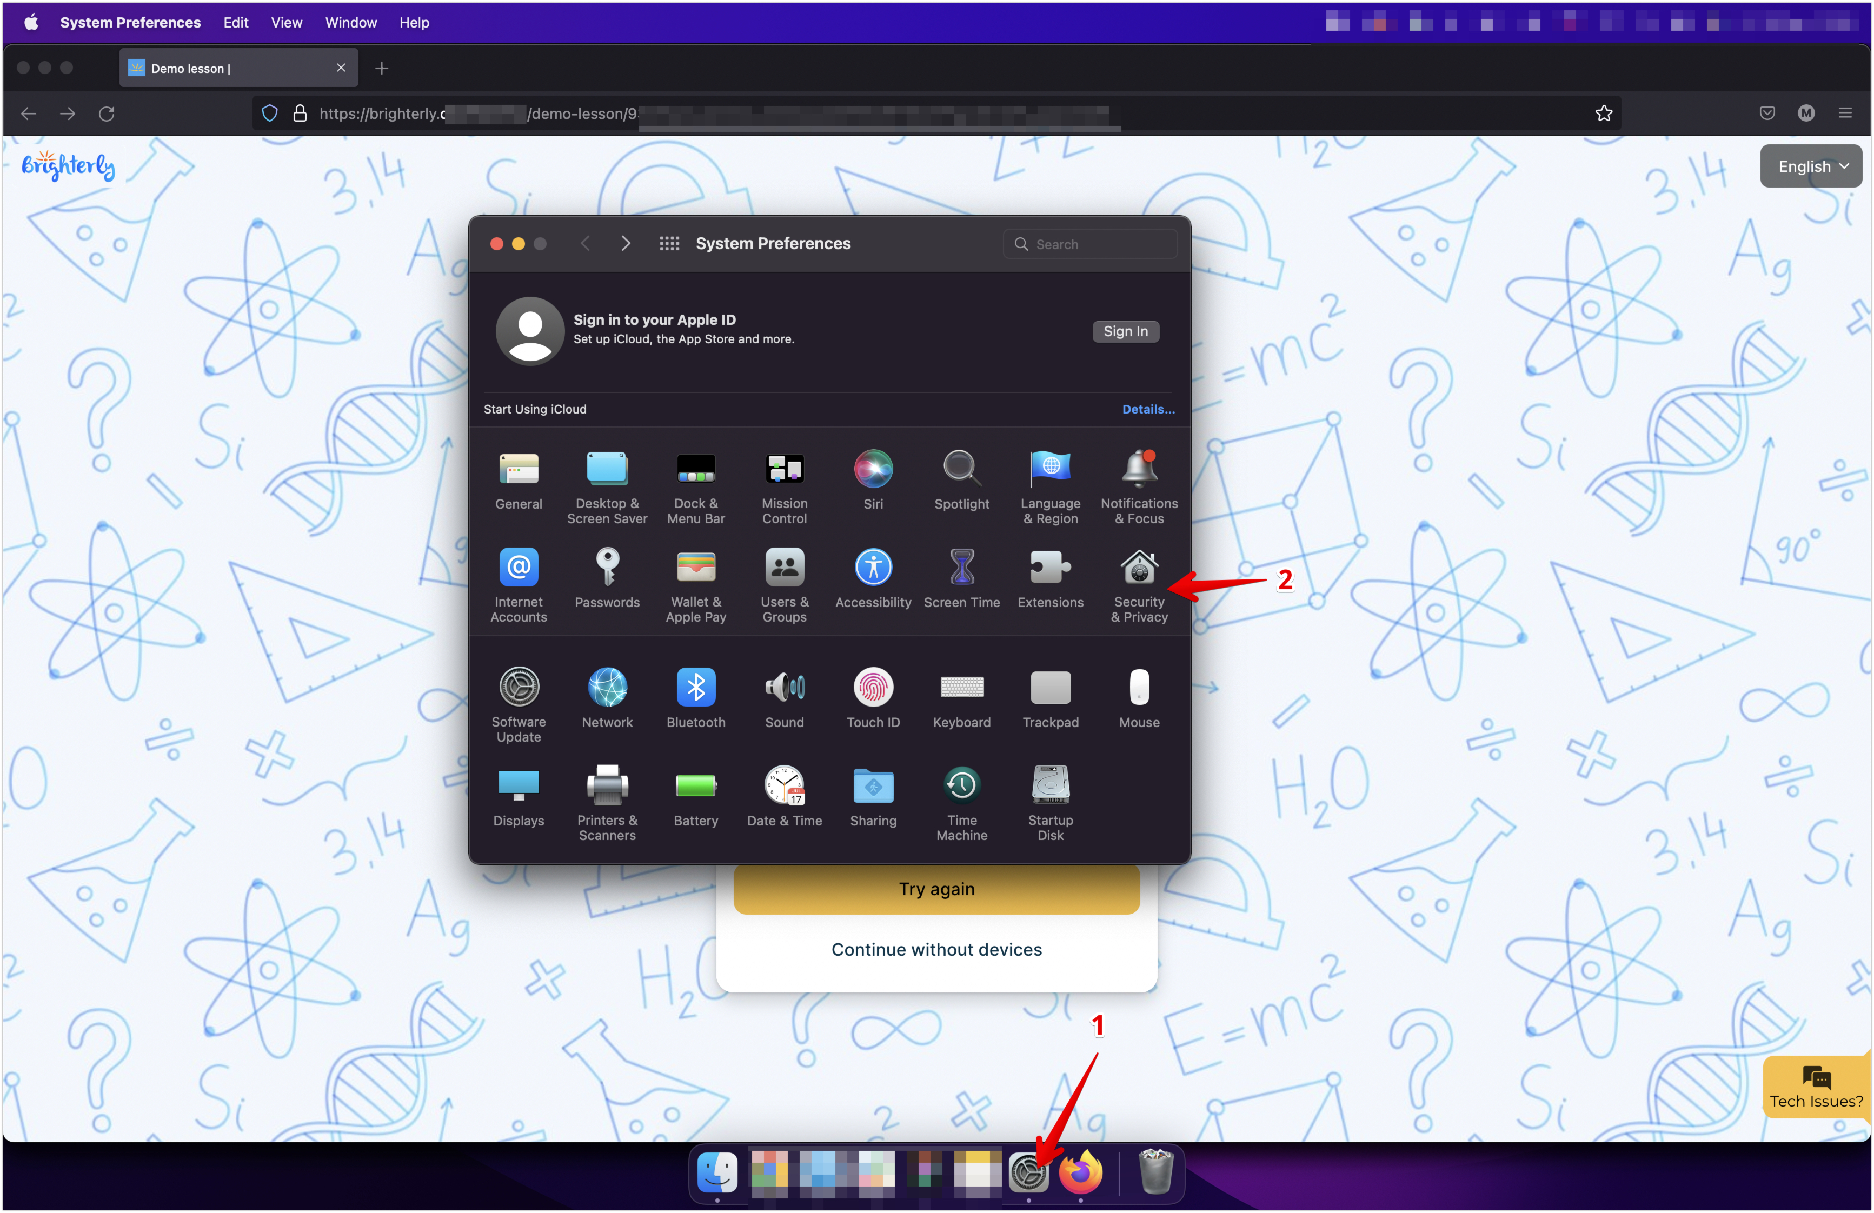Screen dimensions: 1874x1213
Task: Open the Tech Issues? chat widget
Action: pos(1817,1087)
